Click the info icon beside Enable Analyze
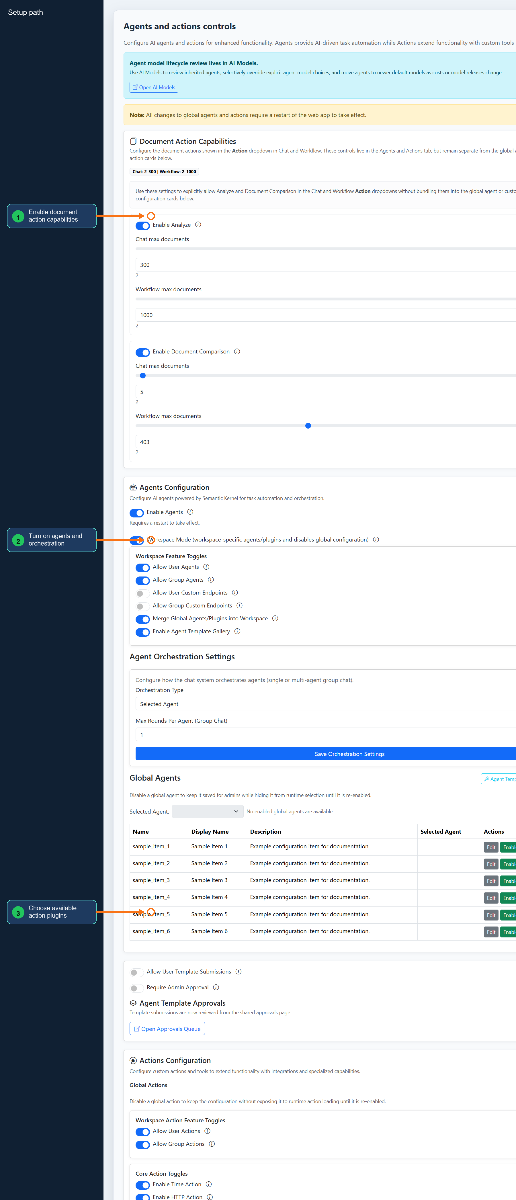The height and width of the screenshot is (1200, 516). (x=198, y=224)
